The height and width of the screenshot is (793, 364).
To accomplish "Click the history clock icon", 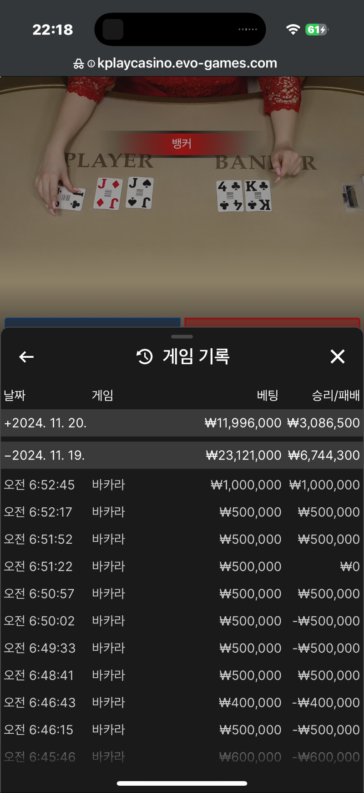I will click(x=145, y=356).
